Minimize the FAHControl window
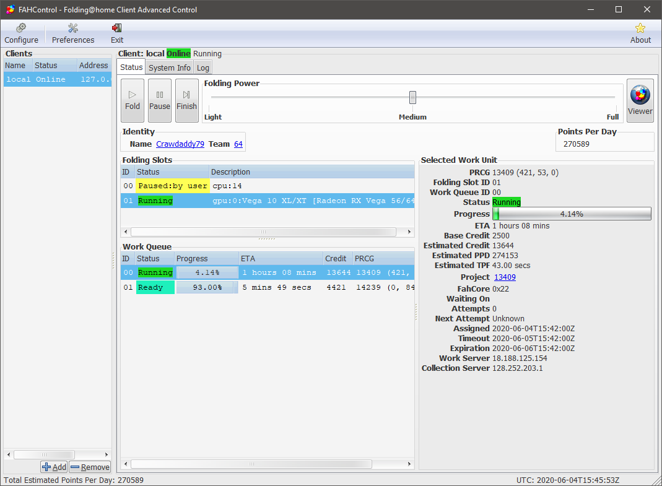662x486 pixels. pyautogui.click(x=591, y=9)
